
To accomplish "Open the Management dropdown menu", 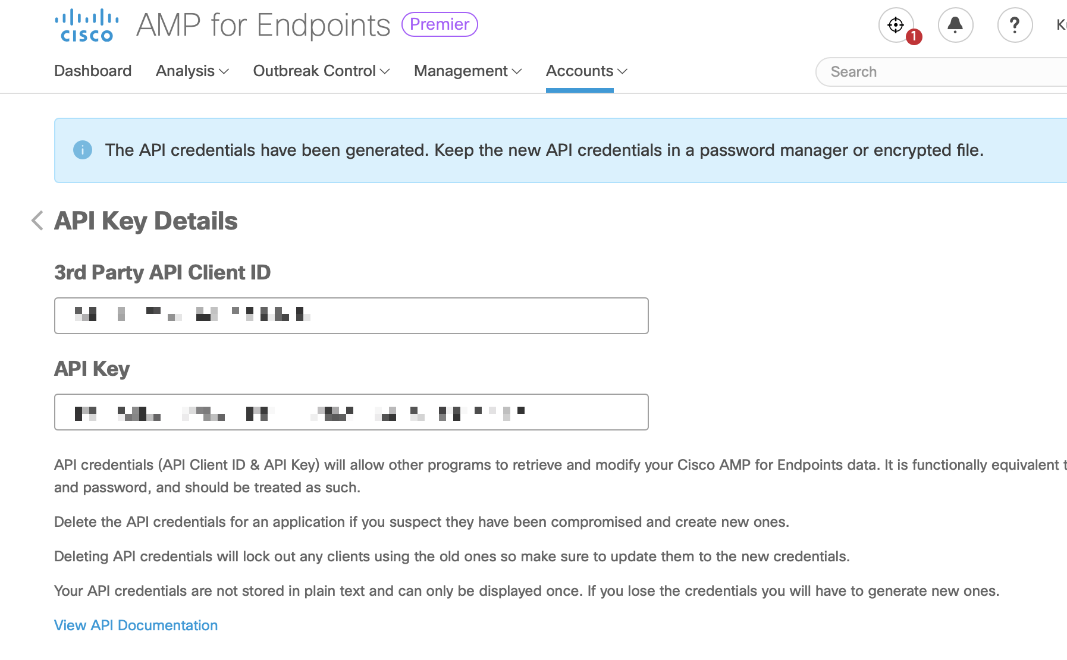I will 467,71.
